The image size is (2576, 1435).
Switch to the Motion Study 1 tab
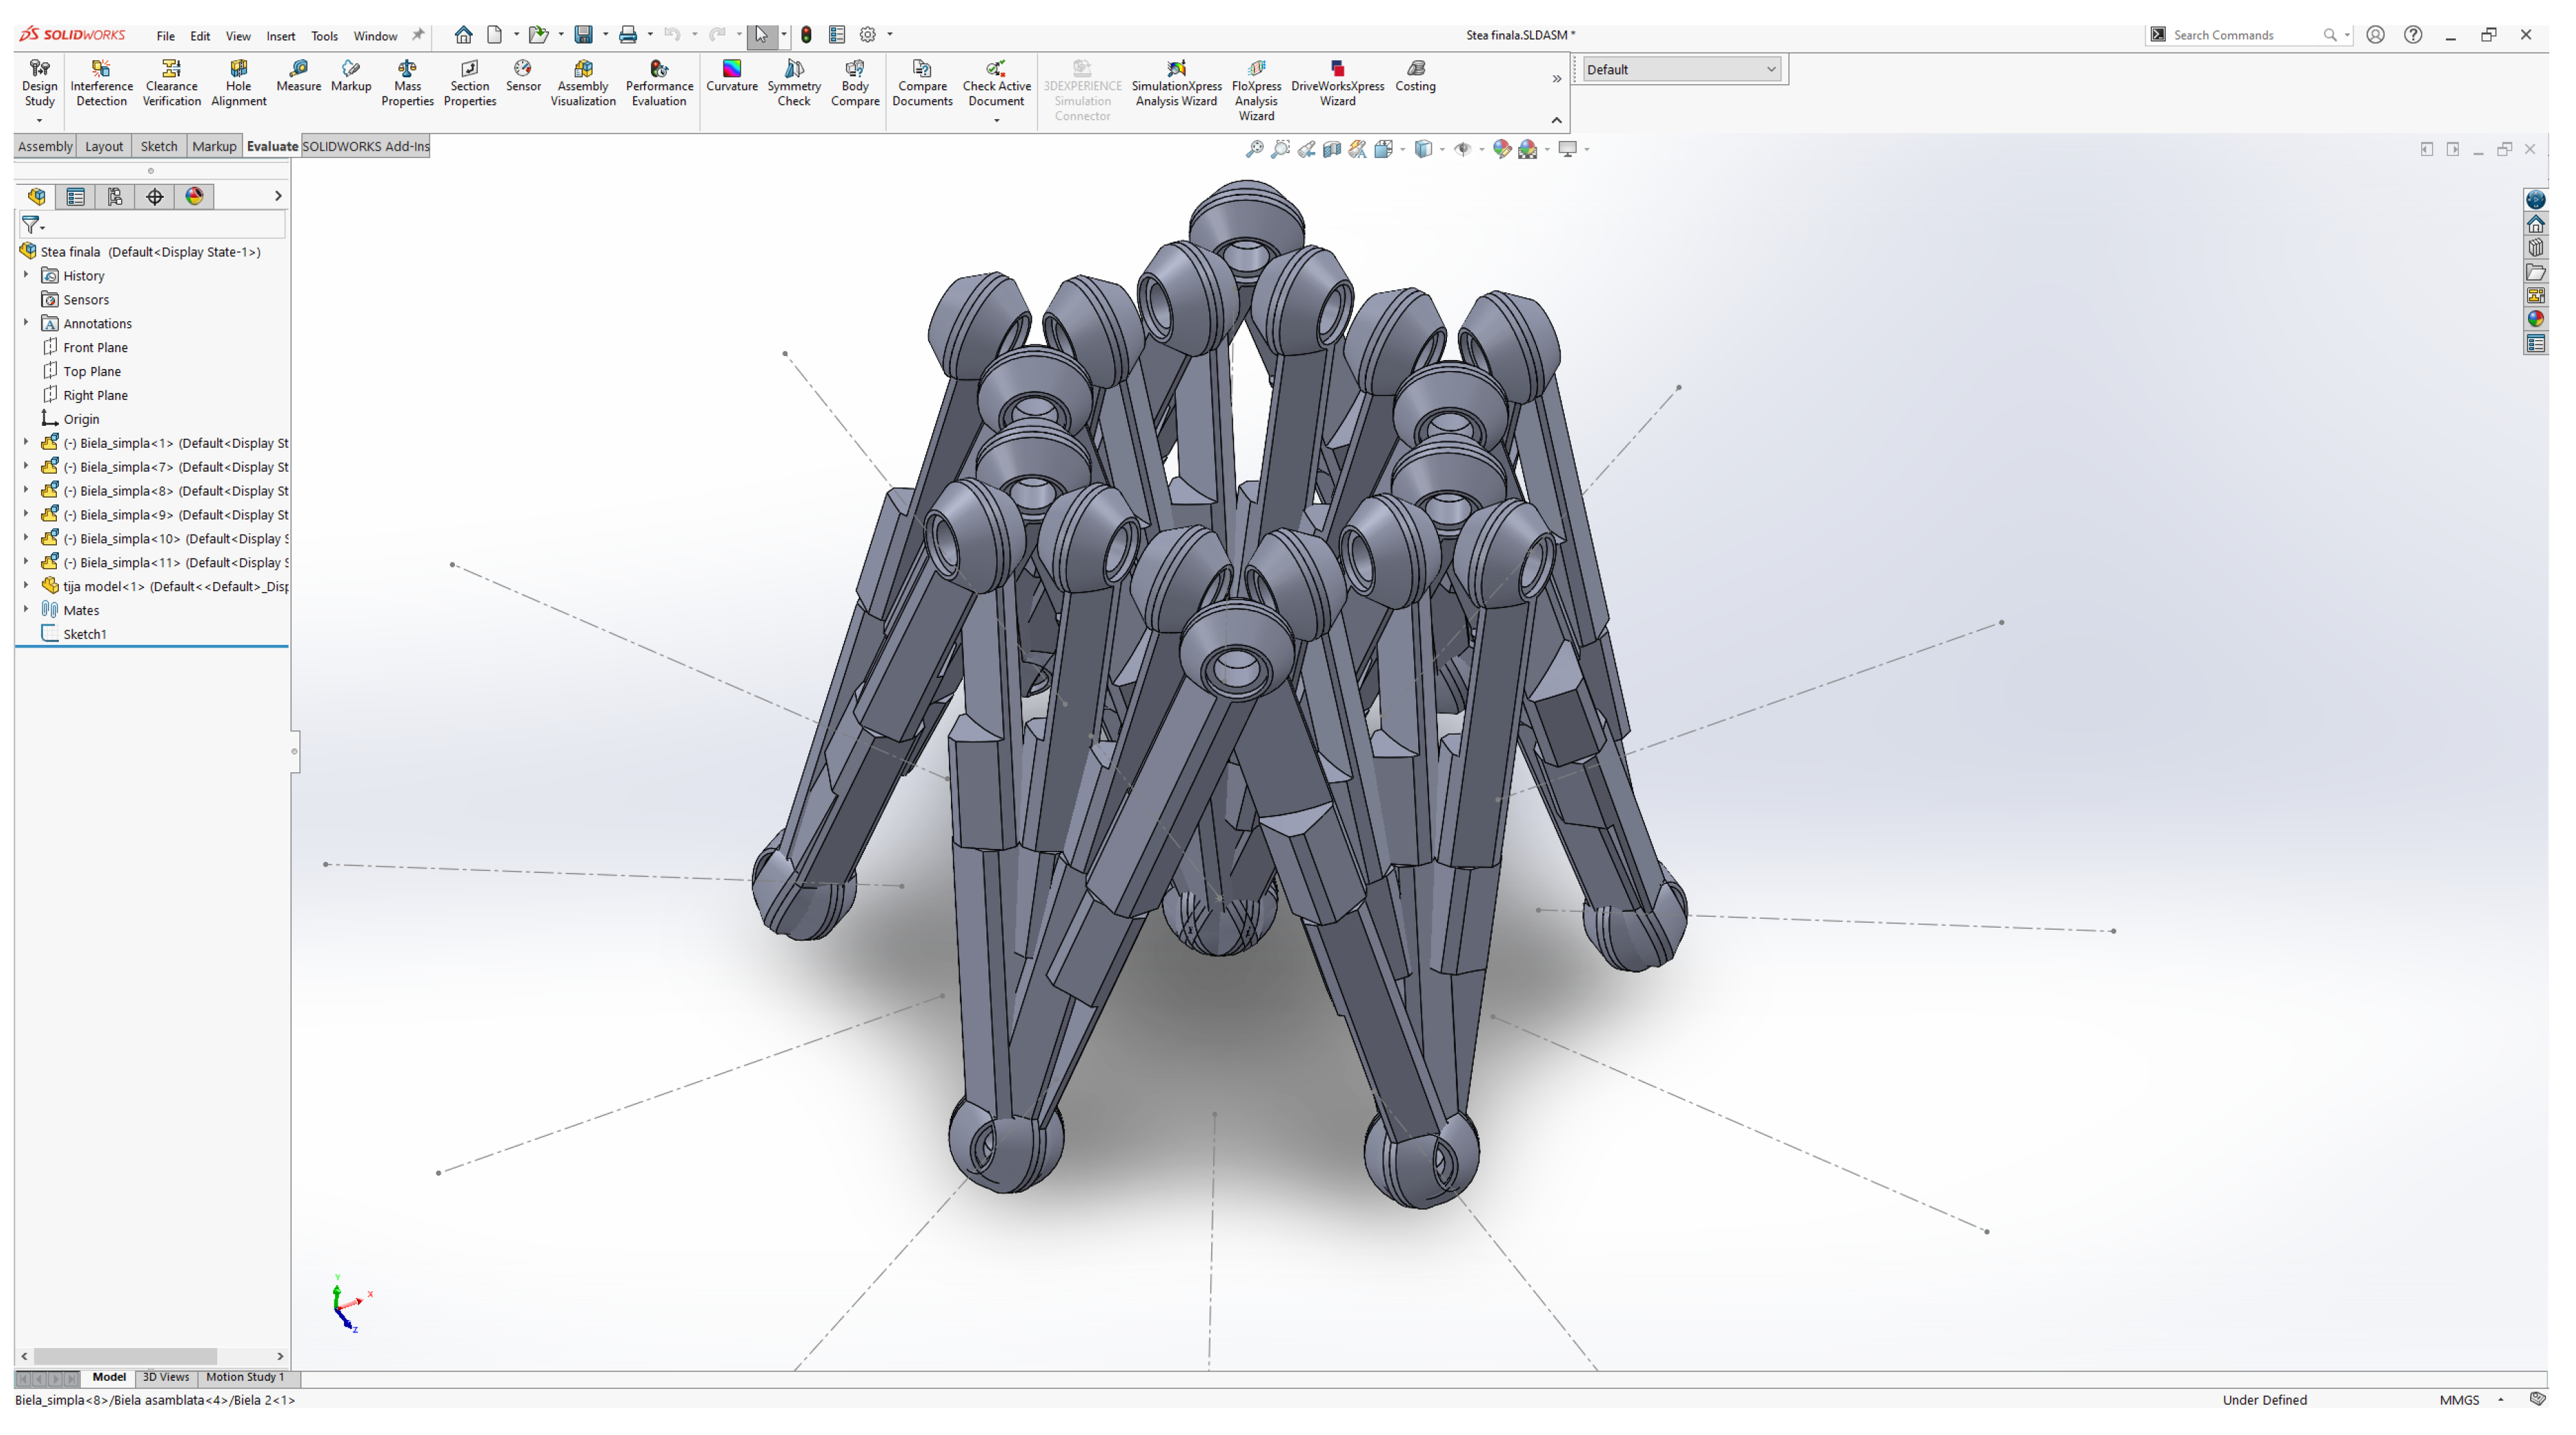pos(245,1377)
